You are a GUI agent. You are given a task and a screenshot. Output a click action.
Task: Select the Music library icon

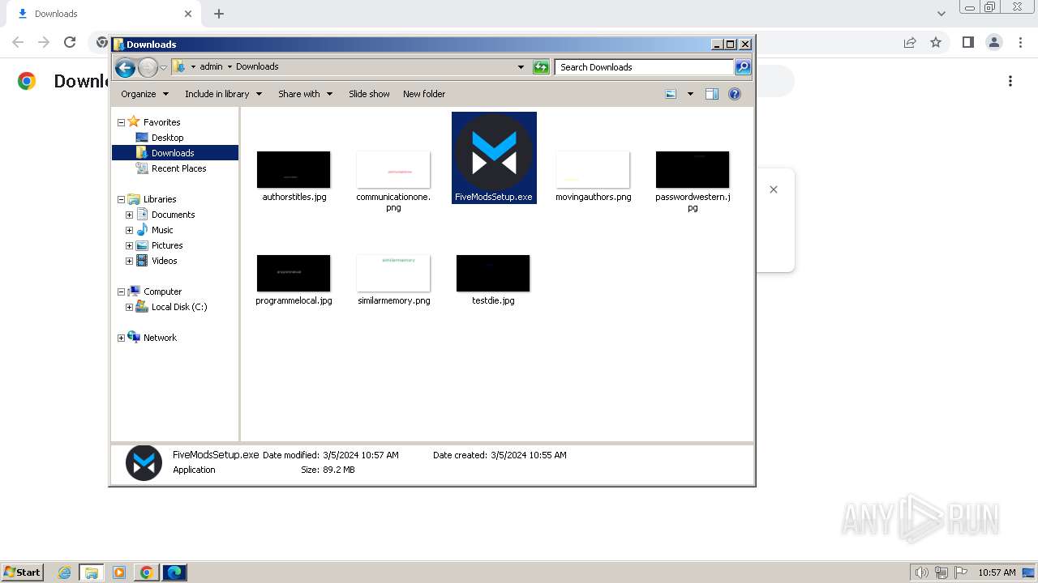tap(142, 230)
